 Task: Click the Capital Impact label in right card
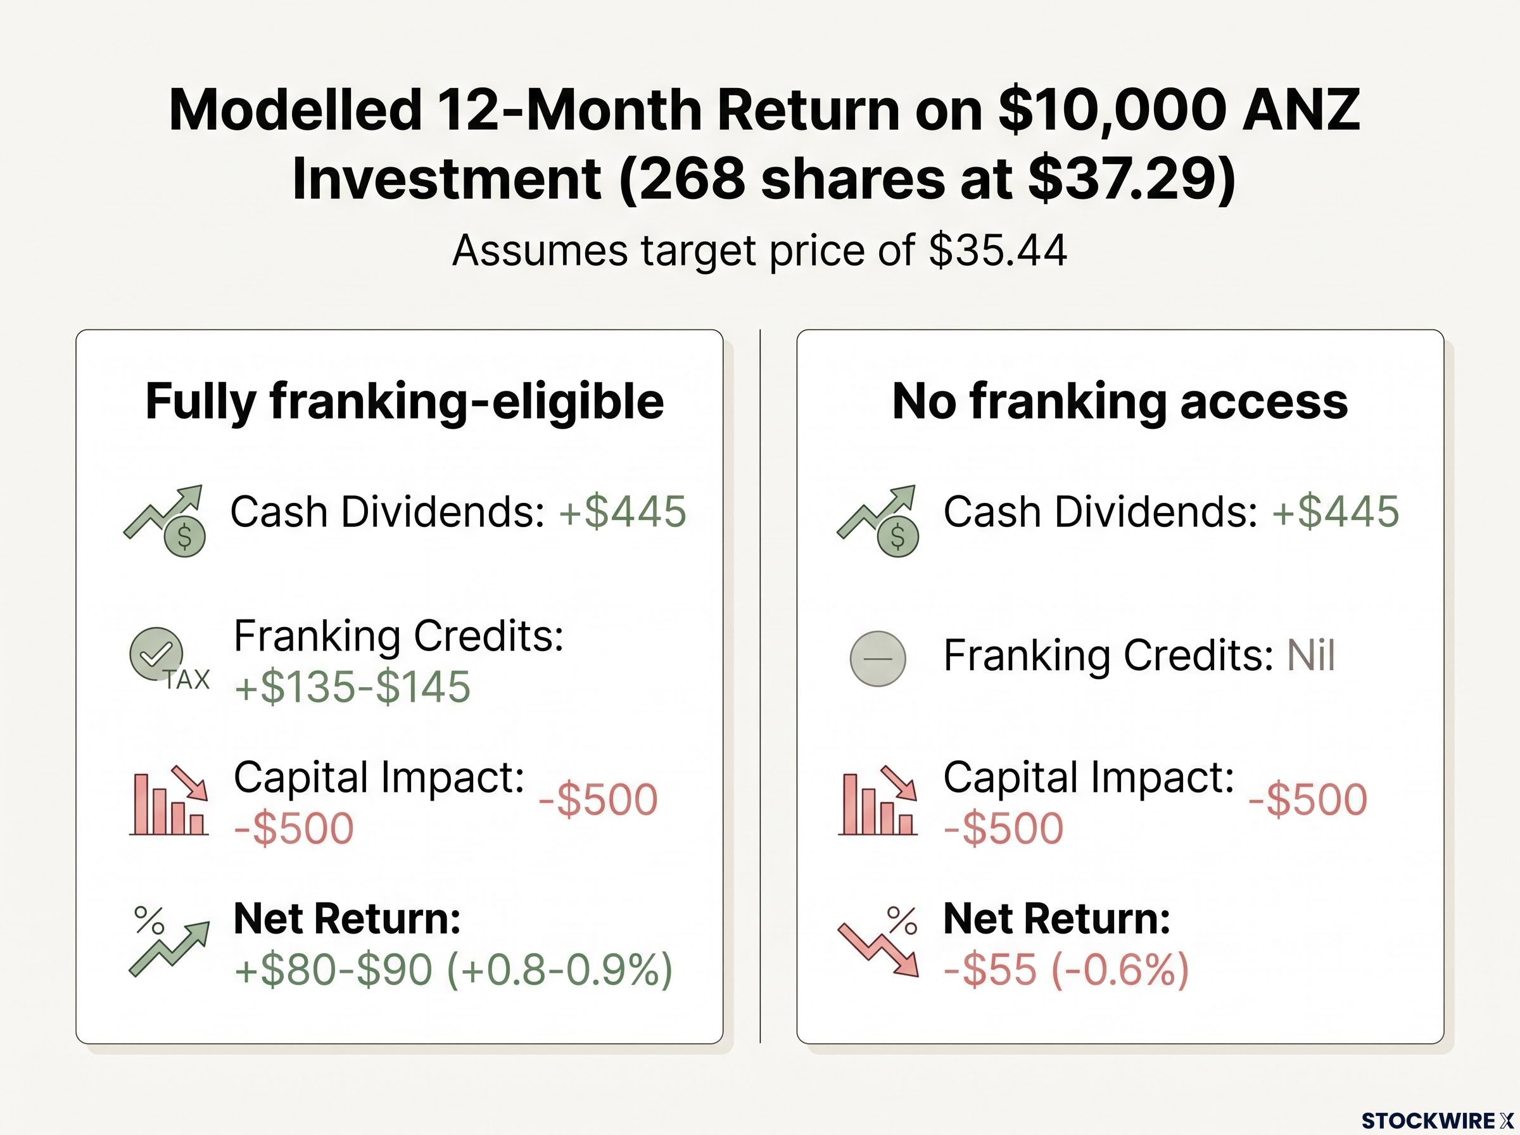1089,778
